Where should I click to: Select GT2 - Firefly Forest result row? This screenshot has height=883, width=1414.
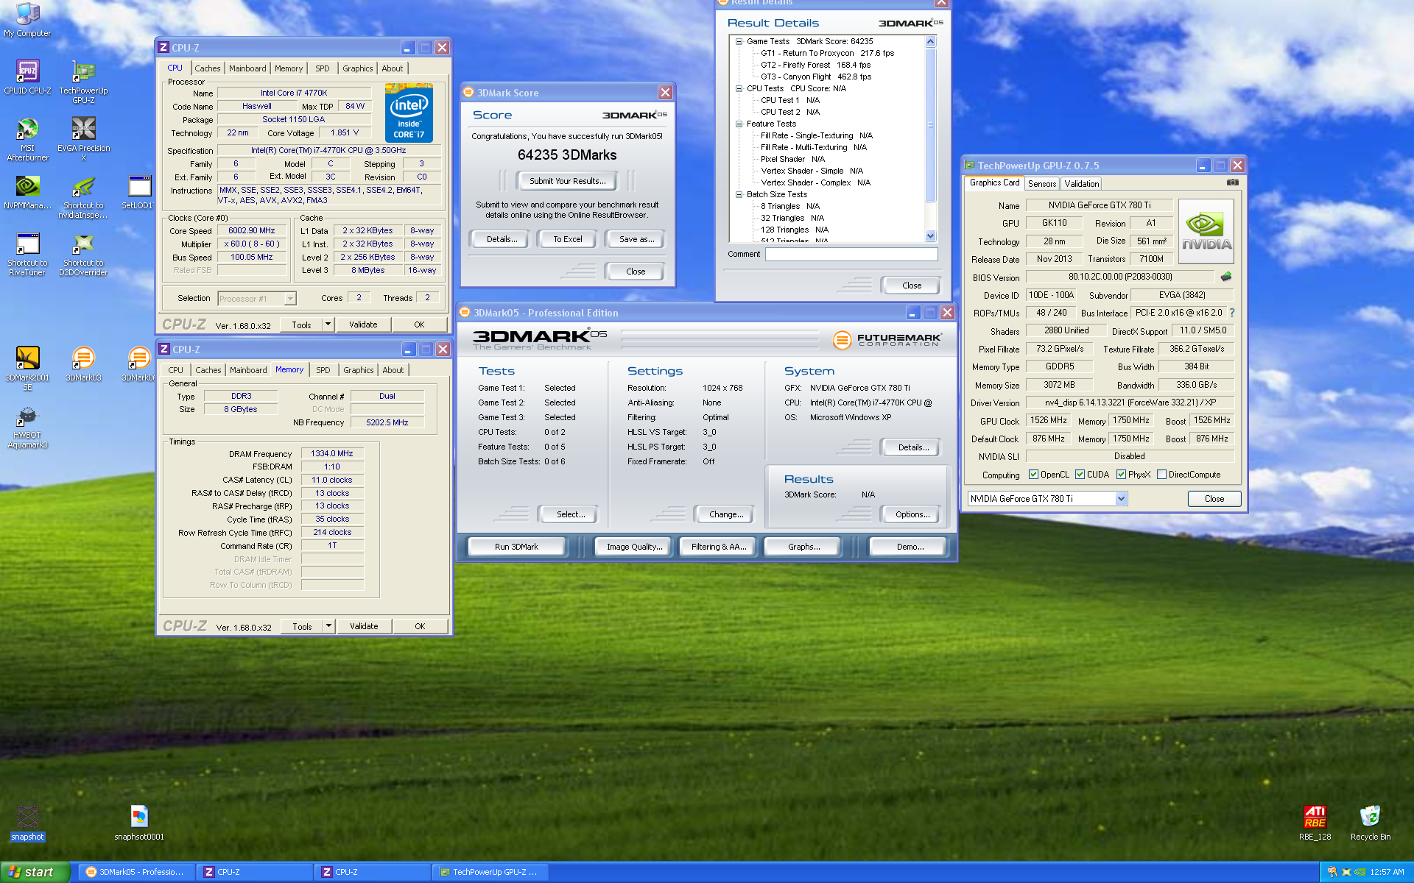[815, 65]
